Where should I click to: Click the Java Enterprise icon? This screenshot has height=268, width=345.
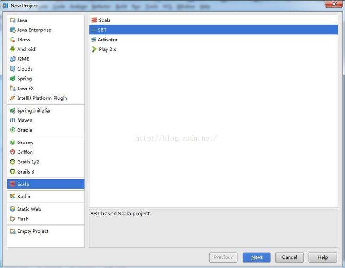tap(13, 30)
